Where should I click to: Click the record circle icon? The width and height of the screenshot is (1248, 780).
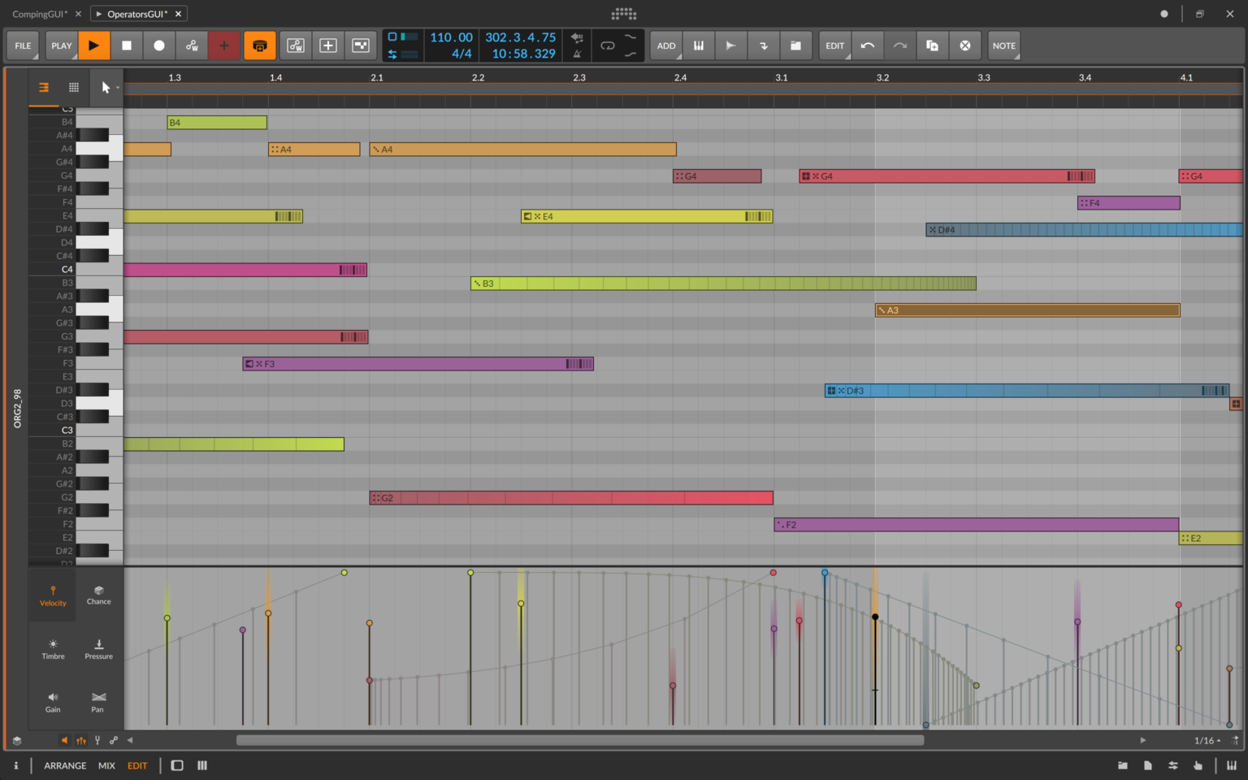[159, 45]
